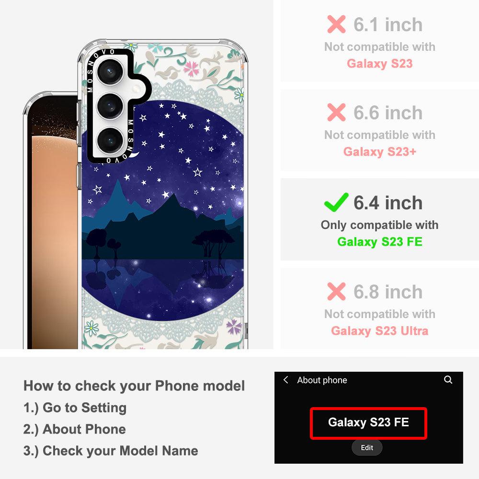Viewport: 479px width, 479px height.
Task: Click the About phone header title
Action: coord(322,380)
